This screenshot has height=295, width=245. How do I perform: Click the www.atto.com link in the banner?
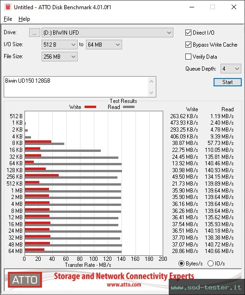124,285
